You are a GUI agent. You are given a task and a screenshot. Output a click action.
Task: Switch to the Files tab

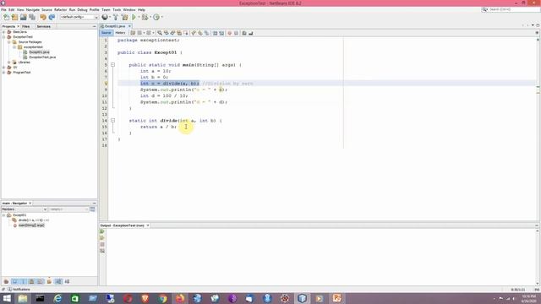(26, 26)
